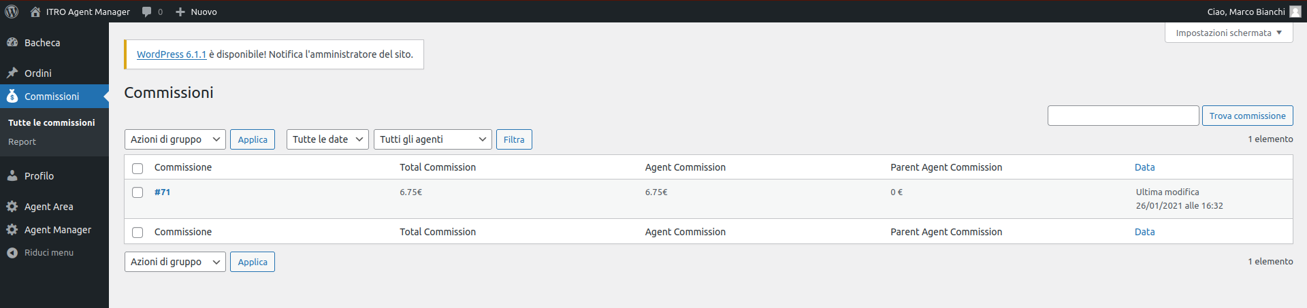This screenshot has width=1307, height=308.
Task: Focus the commission search field
Action: pos(1123,116)
